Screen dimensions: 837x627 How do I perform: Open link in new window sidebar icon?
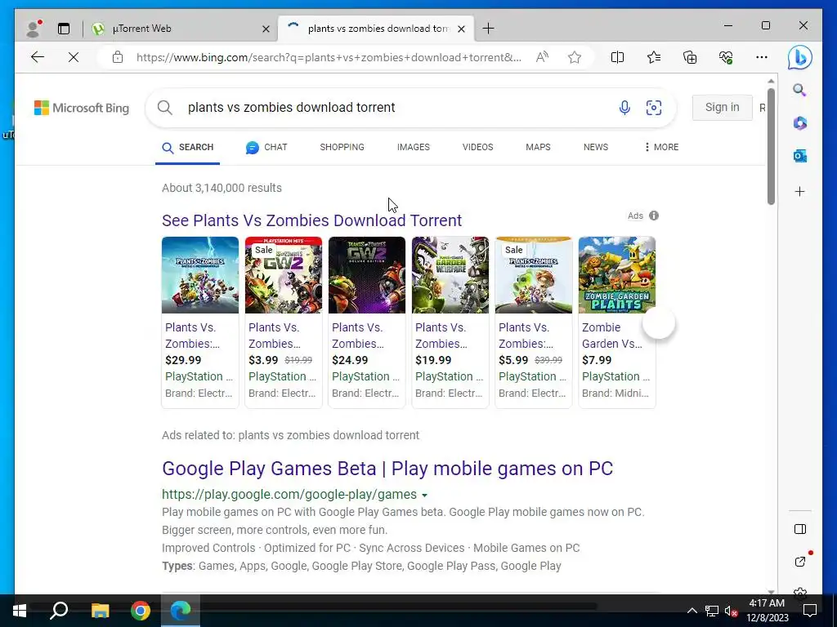pyautogui.click(x=799, y=562)
